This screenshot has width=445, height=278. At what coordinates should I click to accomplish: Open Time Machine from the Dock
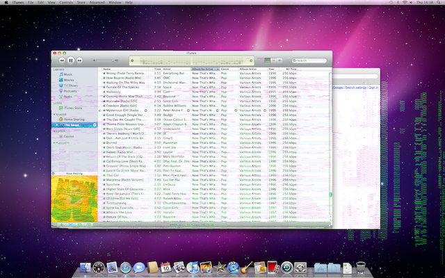coord(287,267)
